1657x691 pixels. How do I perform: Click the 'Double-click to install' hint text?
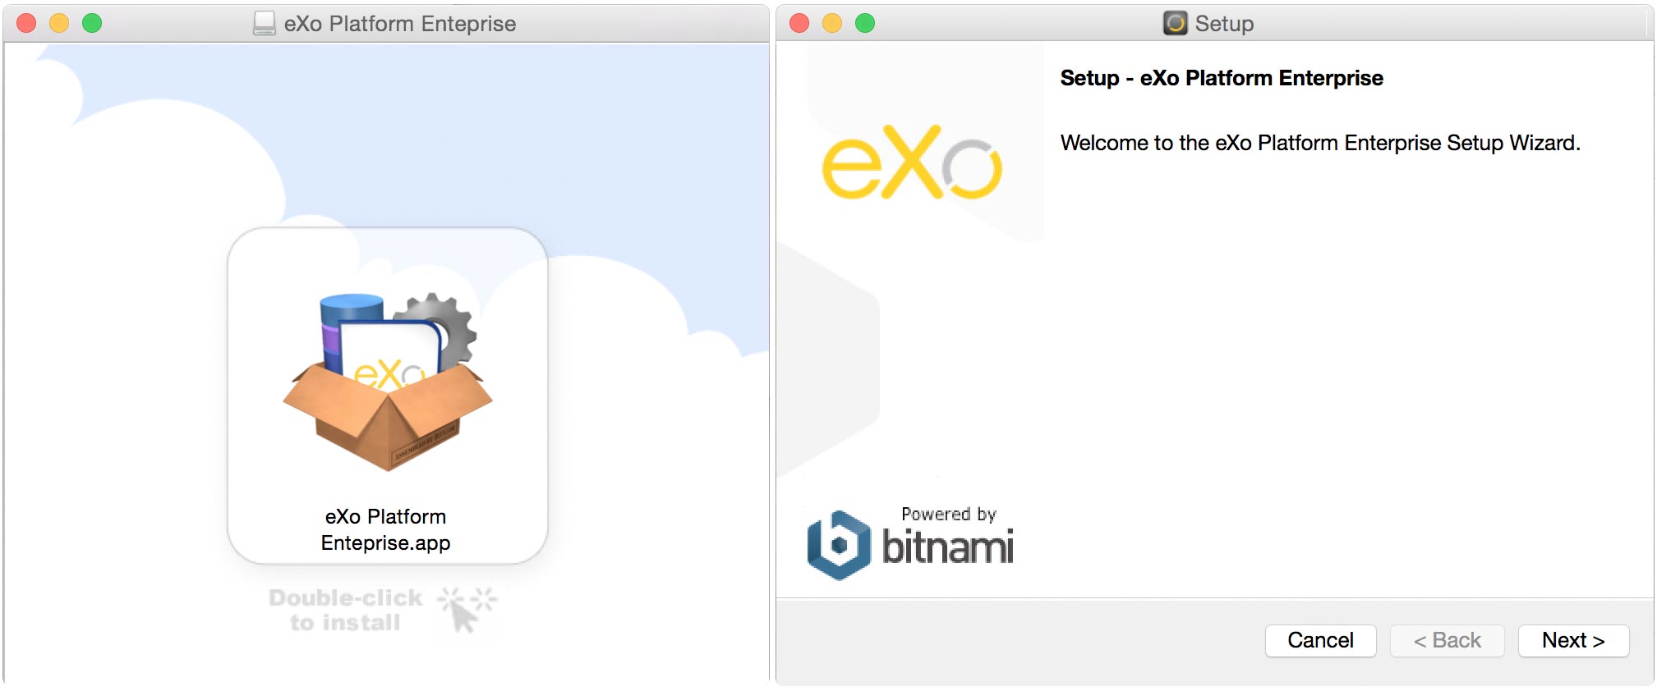[346, 610]
